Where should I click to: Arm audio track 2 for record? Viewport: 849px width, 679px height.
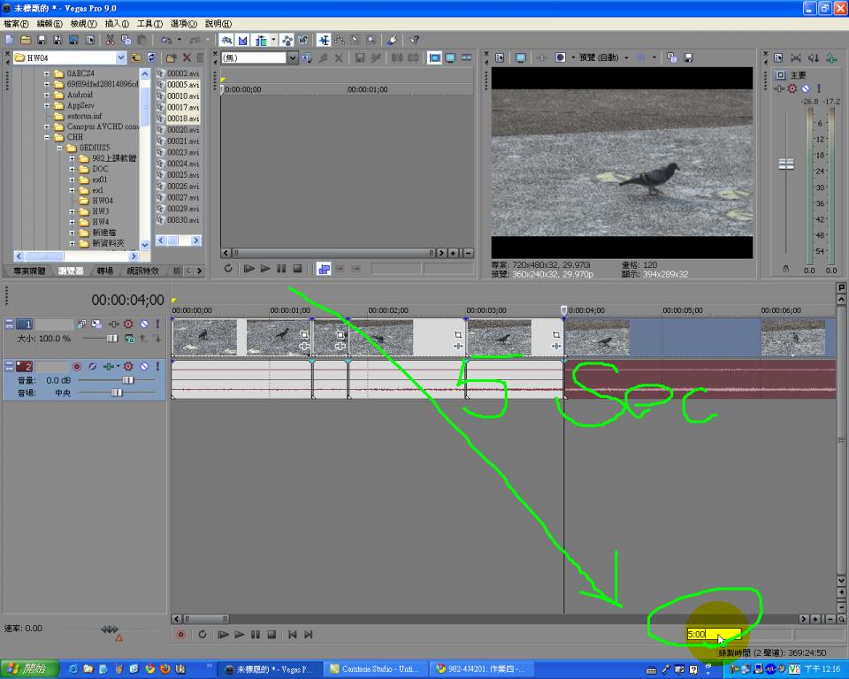tap(77, 366)
